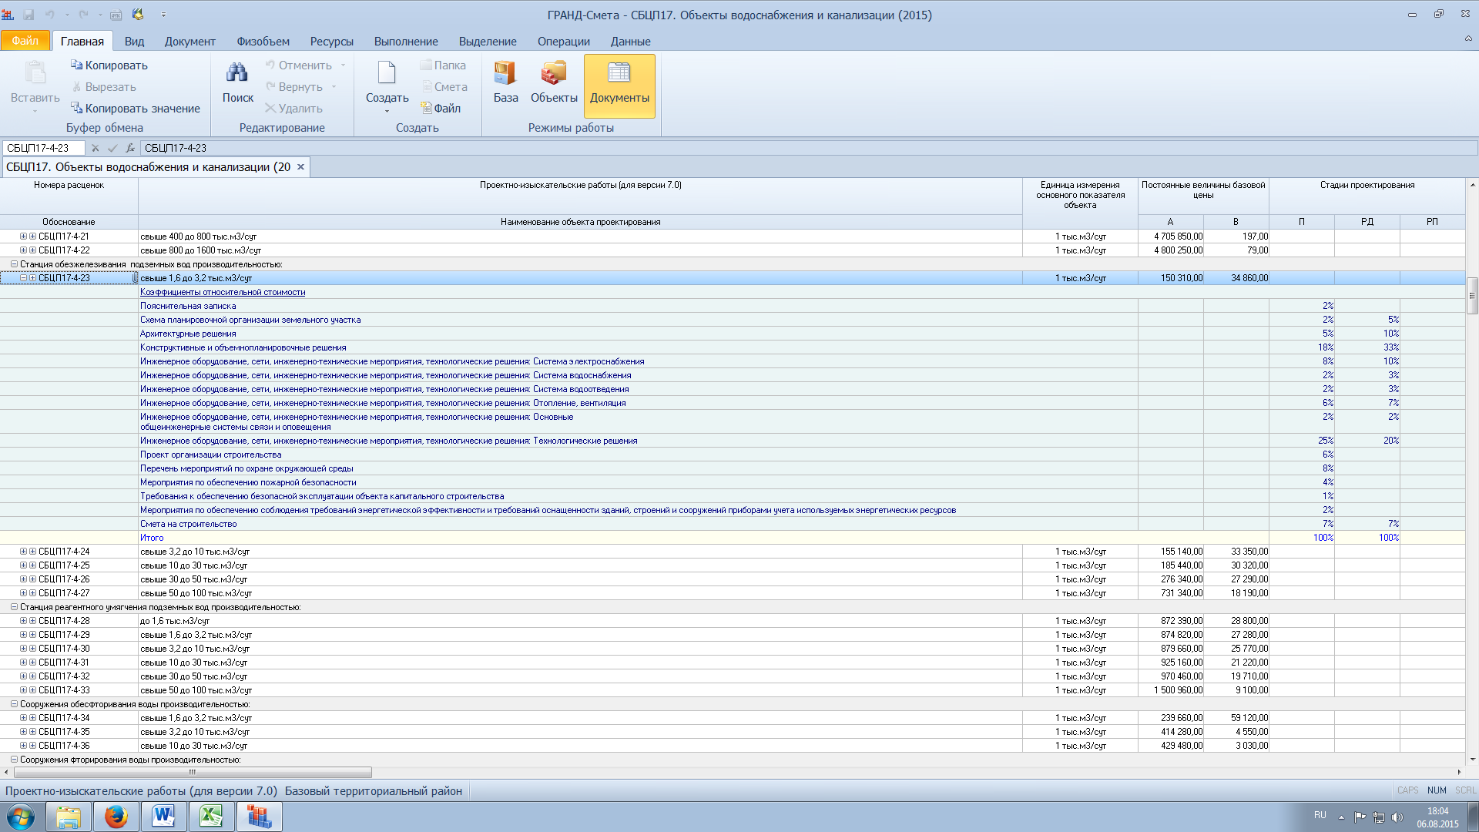1479x832 pixels.
Task: Click the Поиск binoculars icon
Action: pos(237,74)
